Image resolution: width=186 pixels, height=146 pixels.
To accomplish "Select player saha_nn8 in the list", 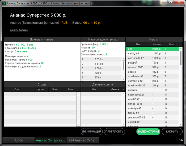I will (x=153, y=54).
